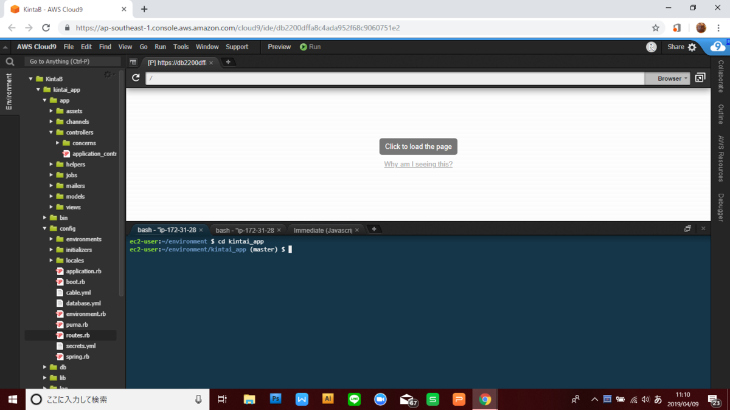Open the file tree settings gear
This screenshot has width=730, height=410.
click(108, 74)
